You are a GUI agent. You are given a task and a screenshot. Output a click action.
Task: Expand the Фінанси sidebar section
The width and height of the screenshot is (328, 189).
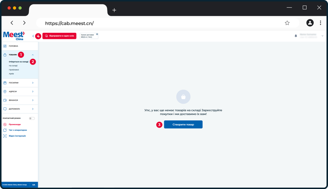click(x=20, y=100)
